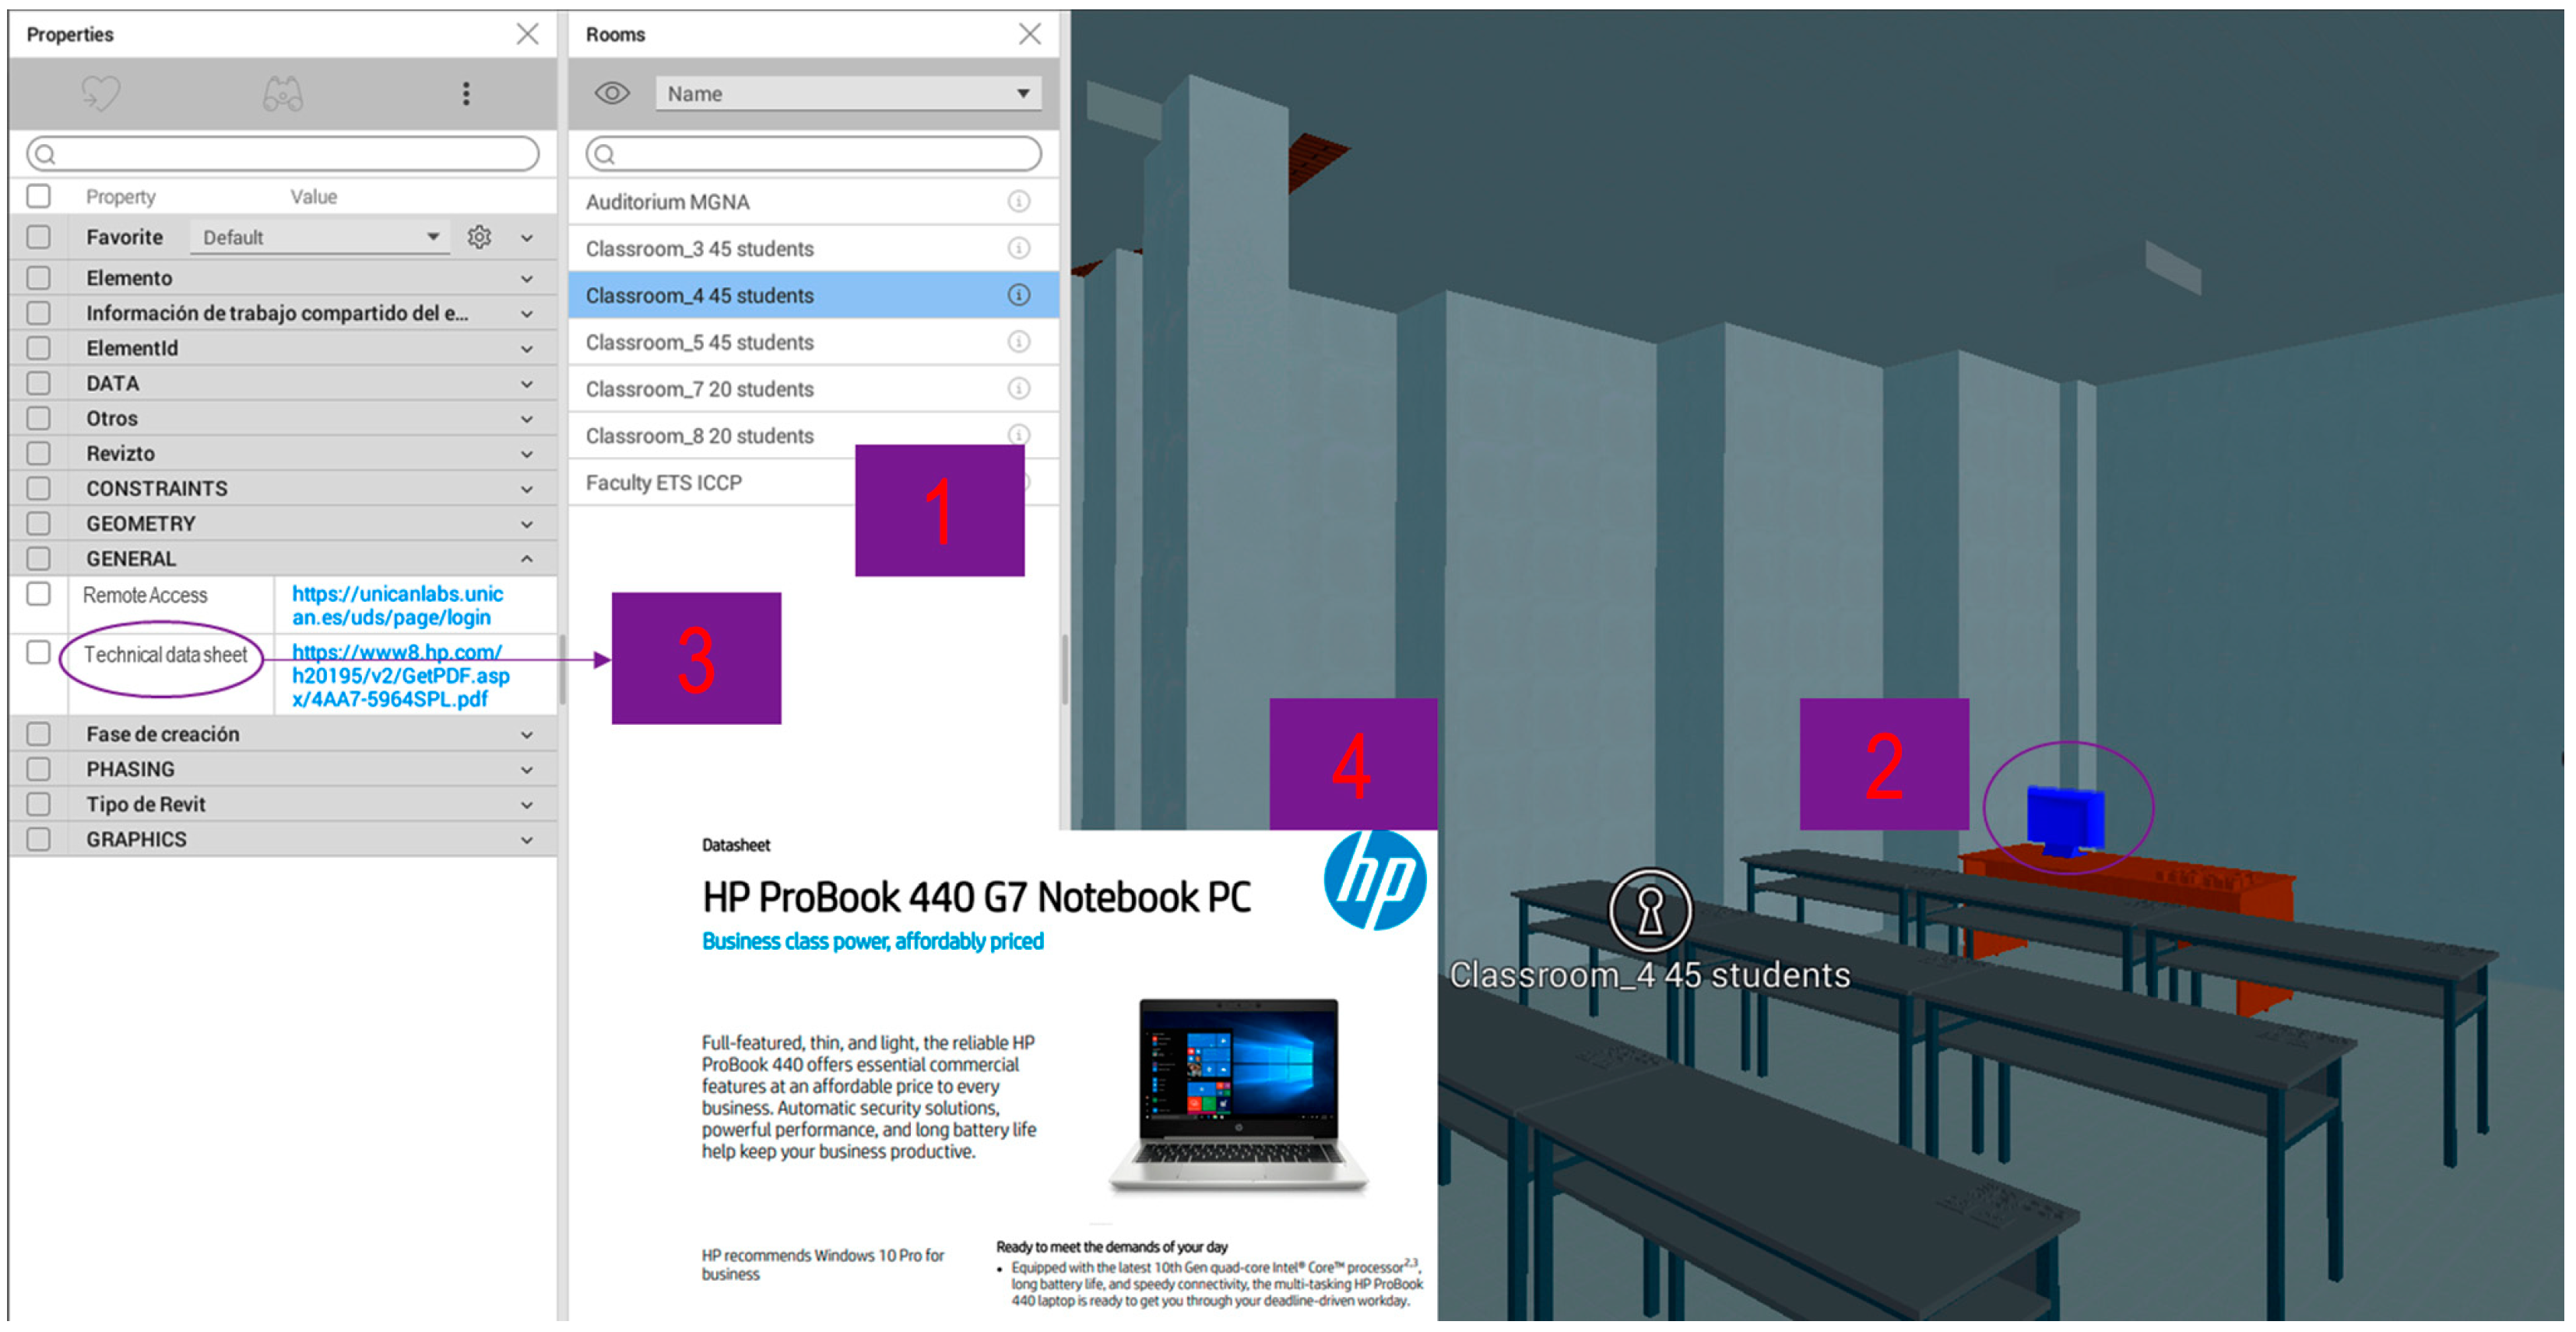The width and height of the screenshot is (2576, 1332).
Task: Collapse the GENERAL property group
Action: coord(527,559)
